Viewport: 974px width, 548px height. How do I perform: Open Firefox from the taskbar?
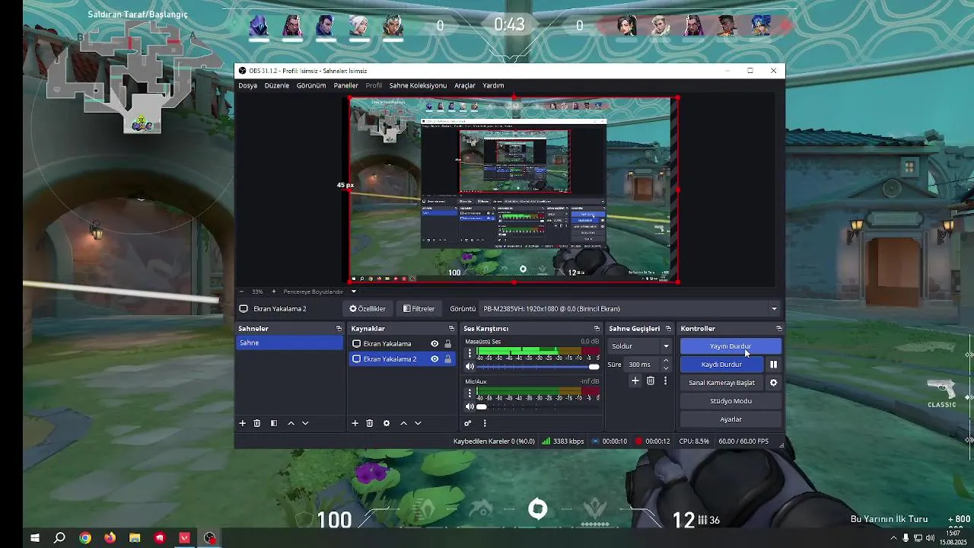point(110,538)
